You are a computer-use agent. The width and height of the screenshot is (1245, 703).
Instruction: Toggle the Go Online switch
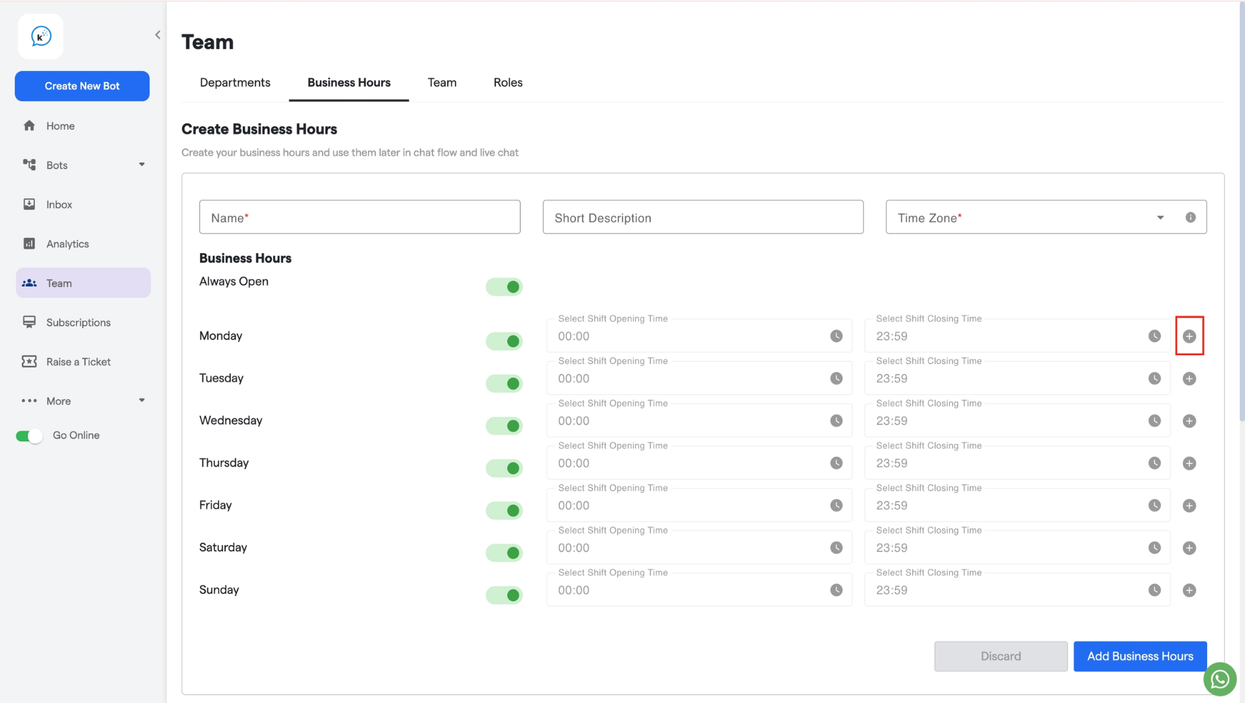[x=29, y=436]
